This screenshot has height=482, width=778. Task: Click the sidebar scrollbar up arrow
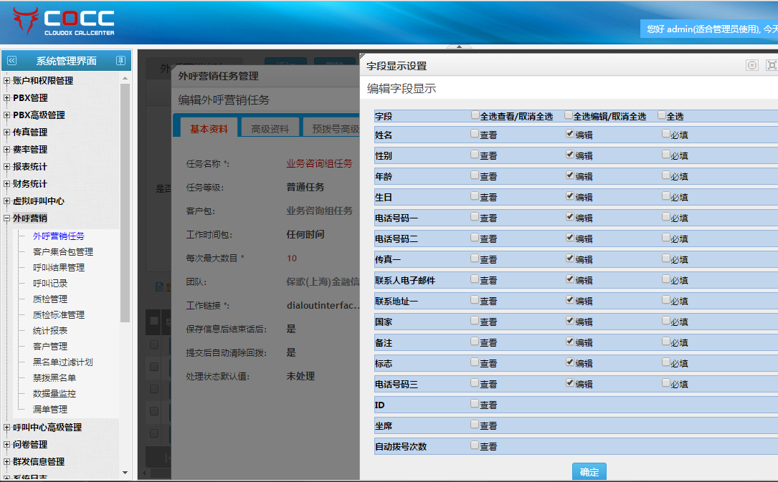point(125,78)
